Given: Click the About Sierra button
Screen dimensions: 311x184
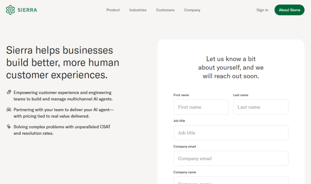Looking at the screenshot, I should coord(289,10).
